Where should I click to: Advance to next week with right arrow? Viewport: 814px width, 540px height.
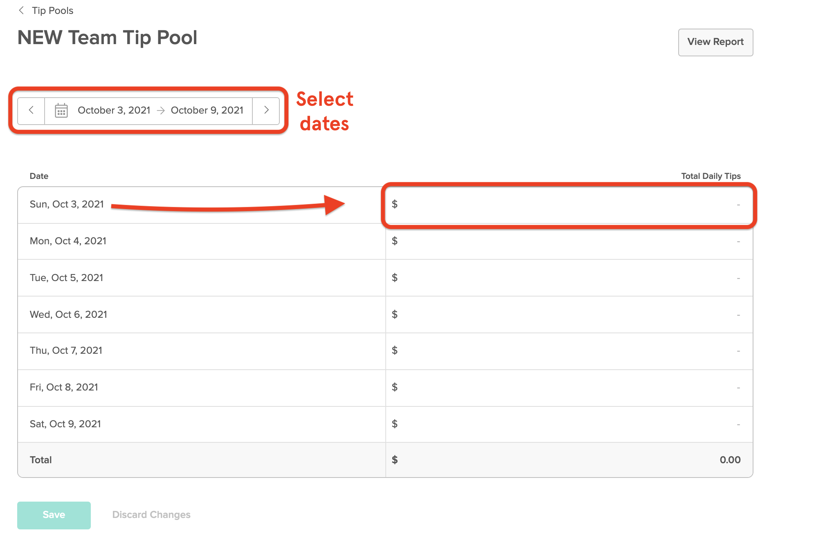266,110
